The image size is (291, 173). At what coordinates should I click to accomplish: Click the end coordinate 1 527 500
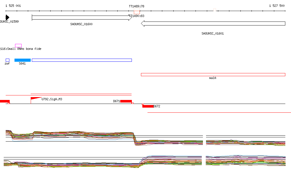(x=277, y=6)
